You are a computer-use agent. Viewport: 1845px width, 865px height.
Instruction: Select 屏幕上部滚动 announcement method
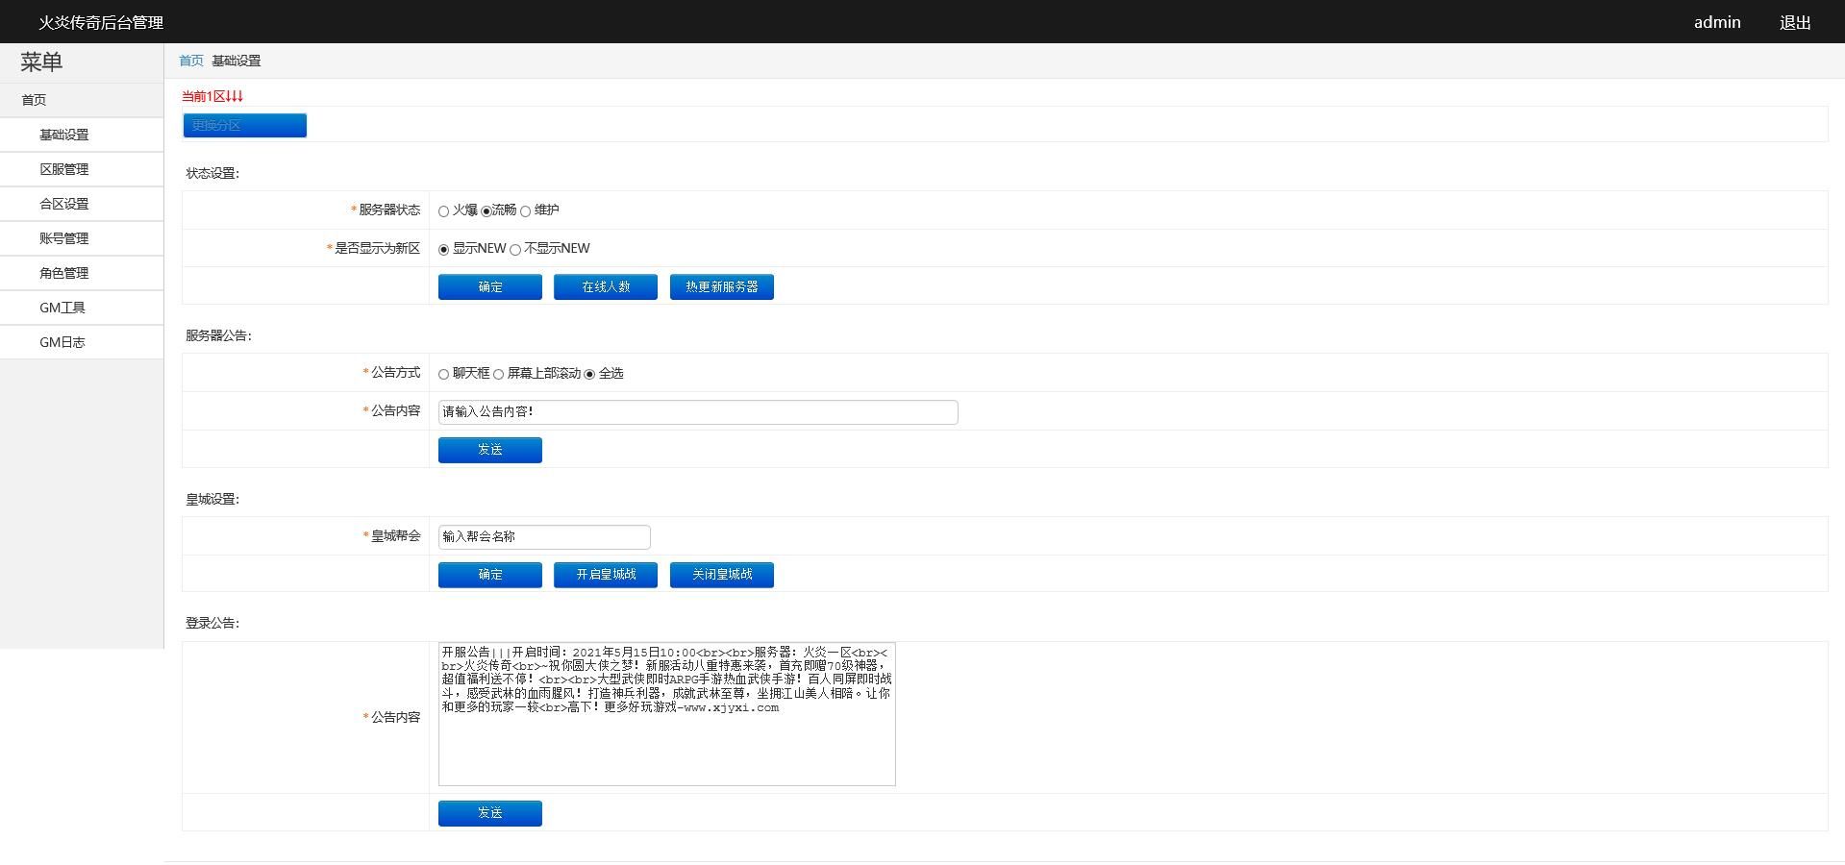[x=498, y=374]
